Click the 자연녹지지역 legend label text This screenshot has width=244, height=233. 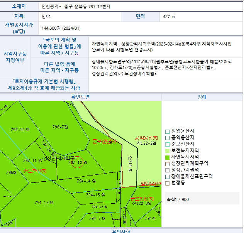point(185,157)
